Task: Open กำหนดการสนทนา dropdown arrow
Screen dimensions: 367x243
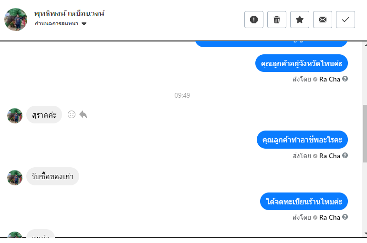Action: [x=84, y=24]
